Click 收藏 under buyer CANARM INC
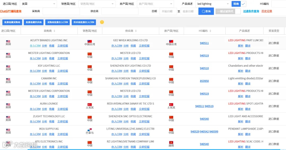 [52, 84]
